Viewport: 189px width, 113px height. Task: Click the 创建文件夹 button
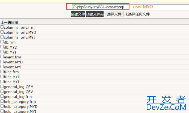pos(95,14)
